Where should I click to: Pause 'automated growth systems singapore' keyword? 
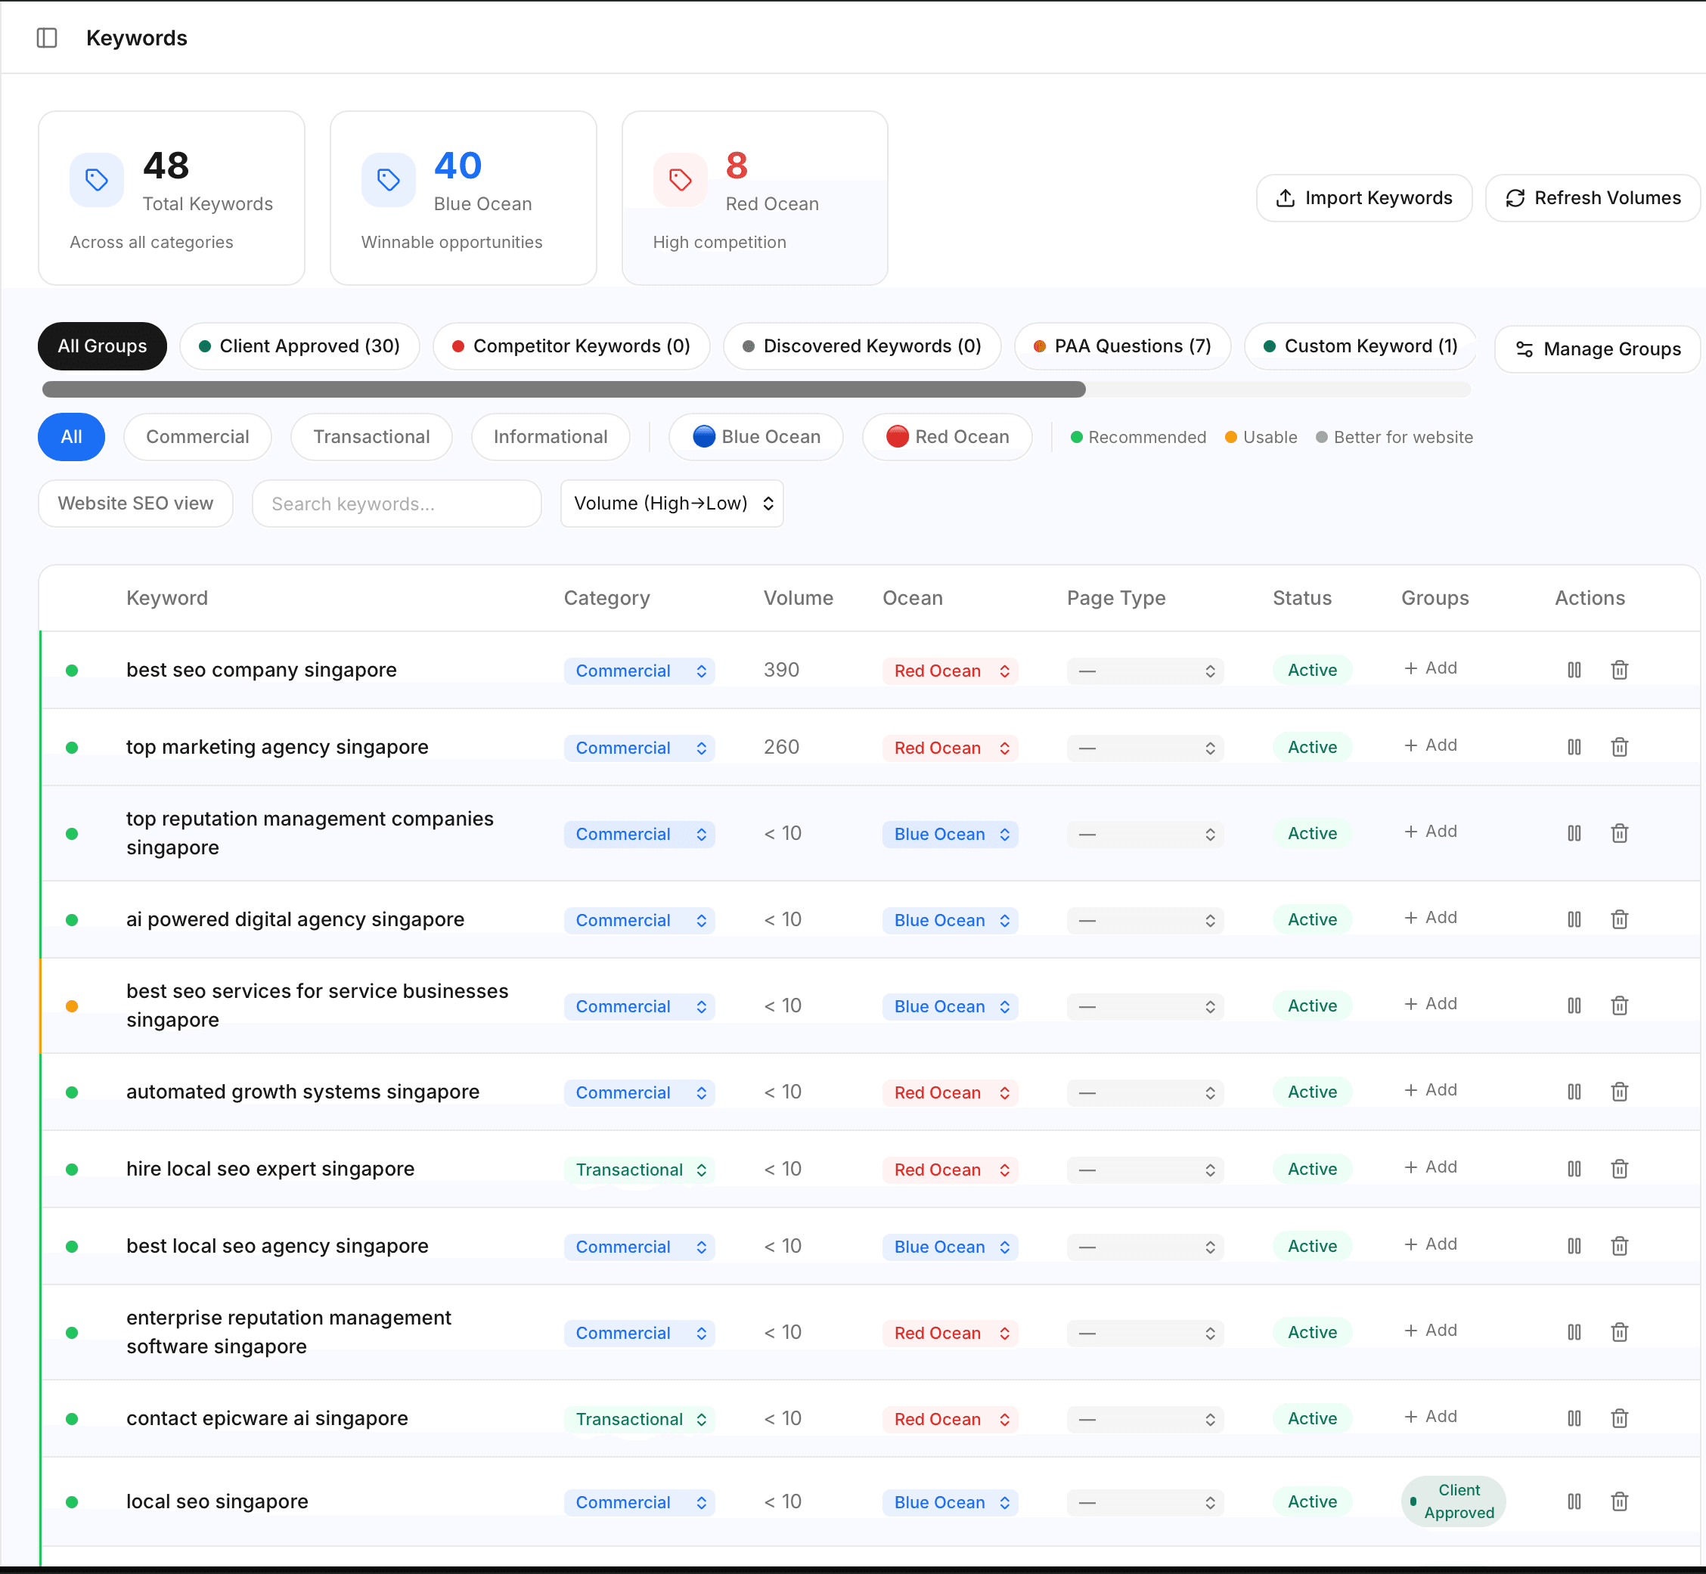1574,1091
